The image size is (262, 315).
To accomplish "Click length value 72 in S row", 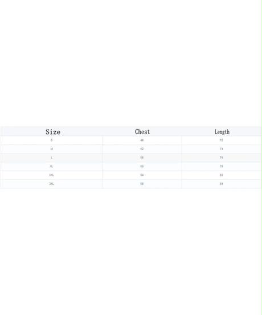I will (222, 140).
